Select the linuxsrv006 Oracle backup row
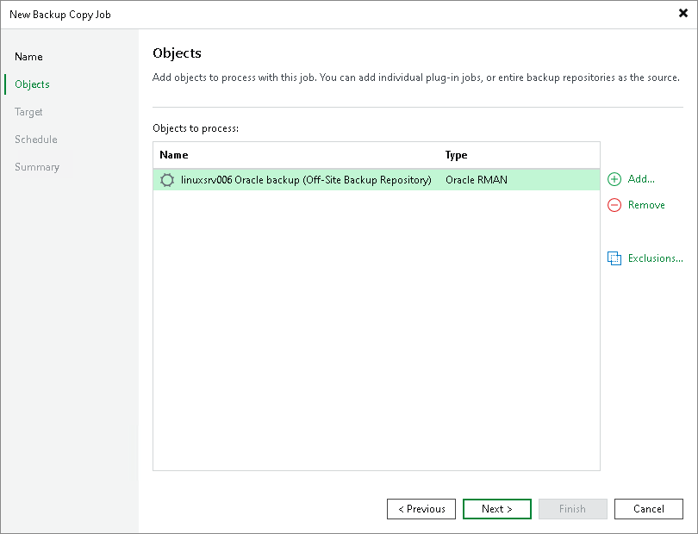 [x=302, y=180]
